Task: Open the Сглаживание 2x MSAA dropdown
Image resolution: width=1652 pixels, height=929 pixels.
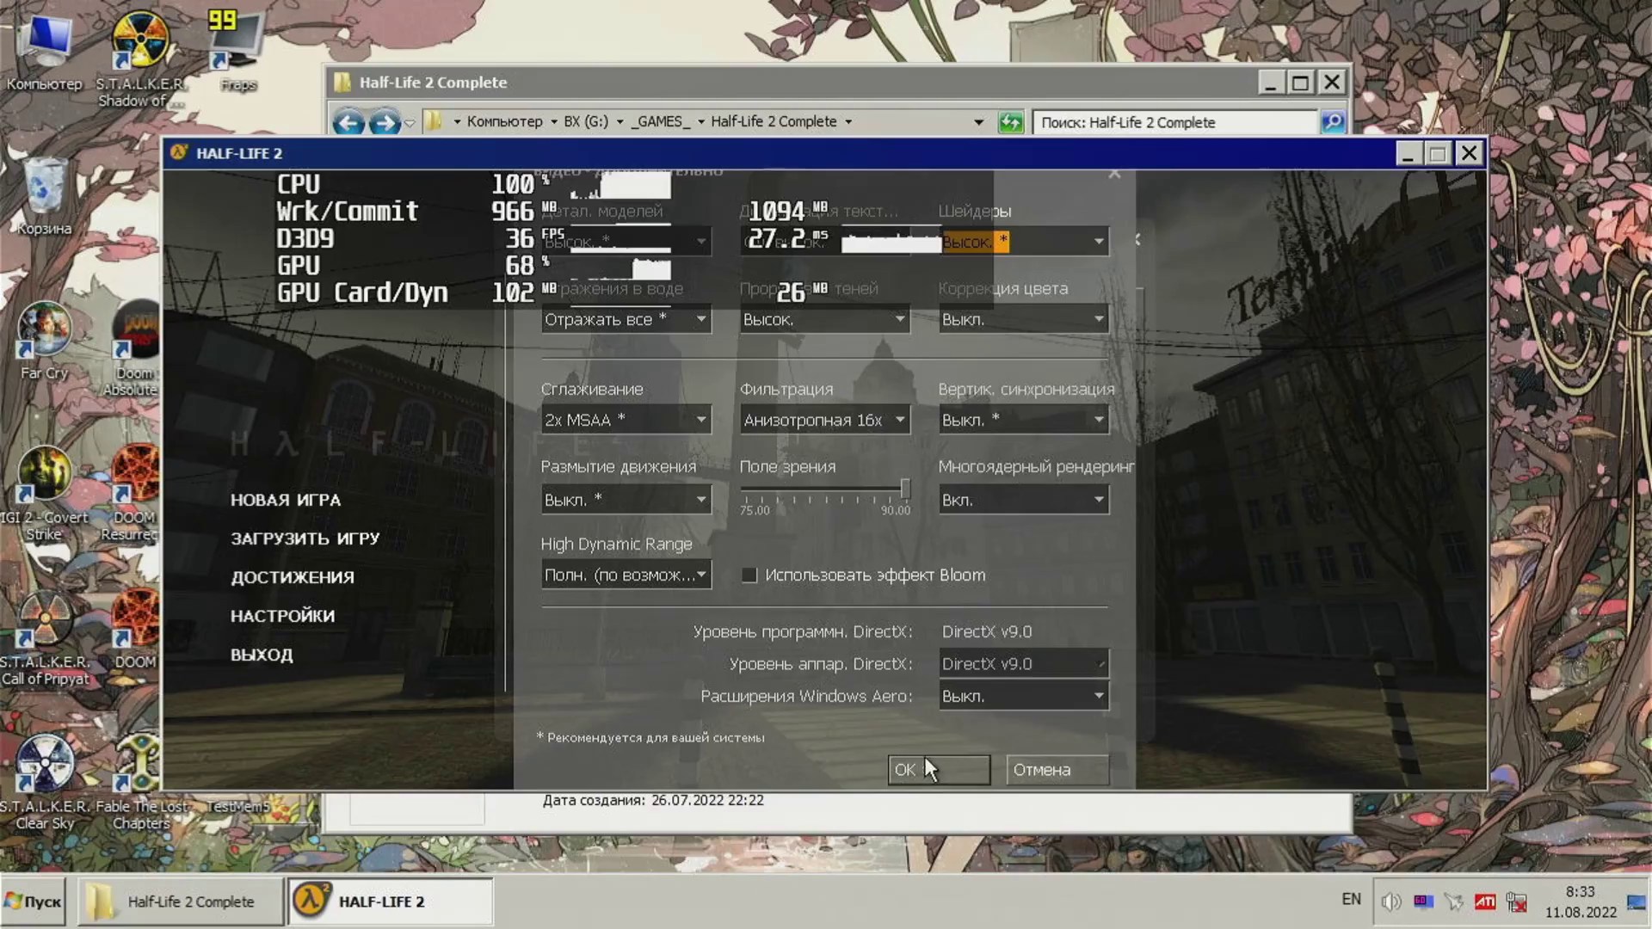Action: pos(626,420)
